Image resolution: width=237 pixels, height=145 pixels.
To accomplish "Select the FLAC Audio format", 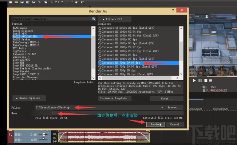I will 20,28.
